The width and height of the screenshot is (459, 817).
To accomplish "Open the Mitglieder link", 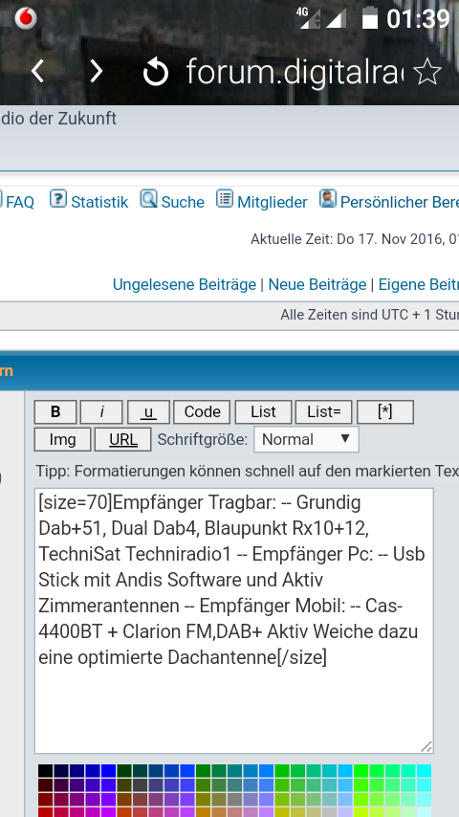I will point(272,202).
